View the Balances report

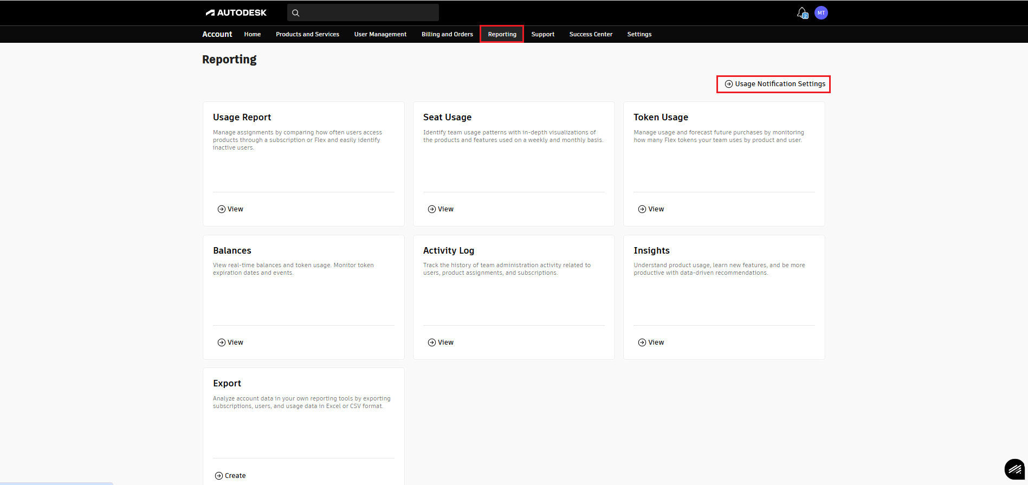pyautogui.click(x=235, y=342)
